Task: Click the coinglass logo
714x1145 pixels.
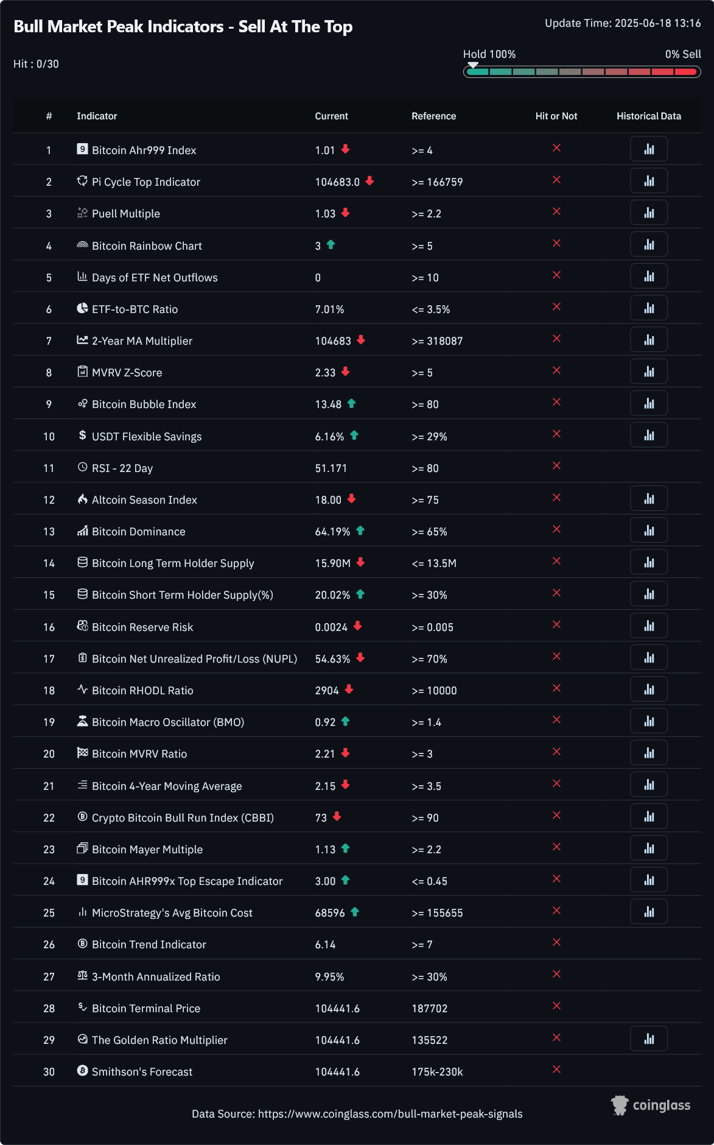Action: 651,1105
